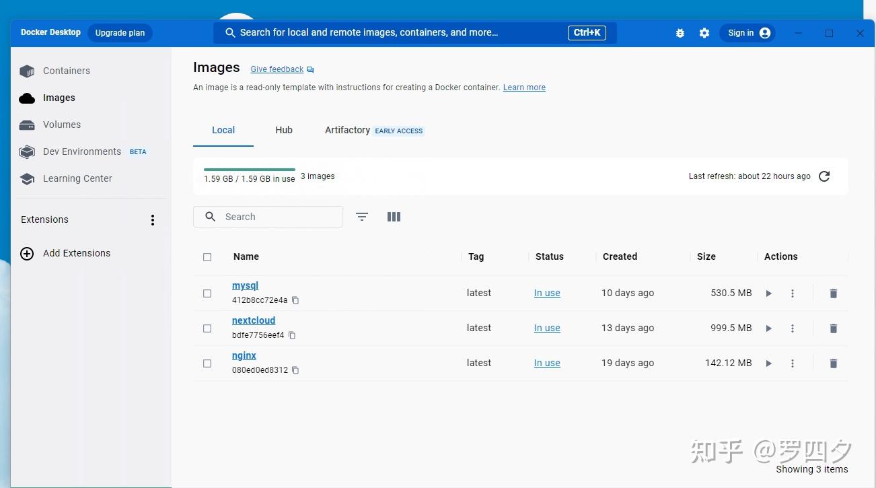
Task: Check the nextcloud row checkbox
Action: coord(207,328)
